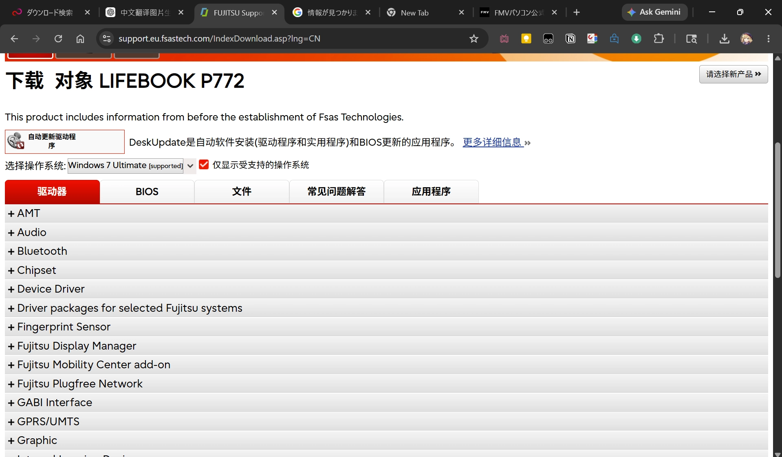Switch to the 中文翻译图片 browser tab
Image resolution: width=782 pixels, height=457 pixels.
[145, 12]
